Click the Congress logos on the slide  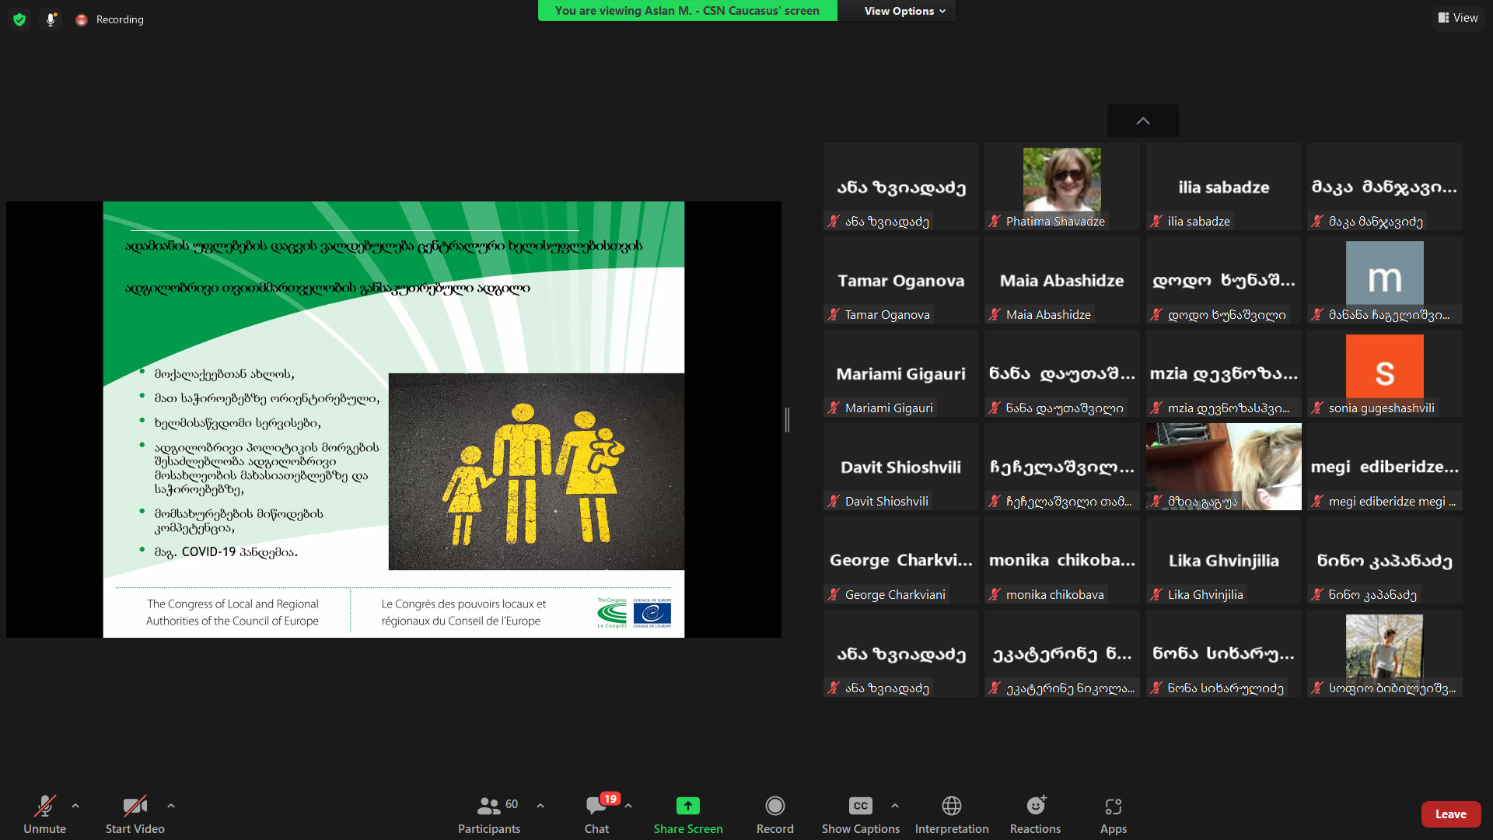coord(634,613)
